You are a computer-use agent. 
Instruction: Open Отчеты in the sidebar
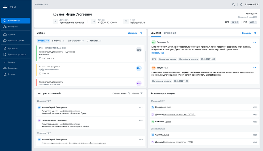pyautogui.click(x=12, y=74)
